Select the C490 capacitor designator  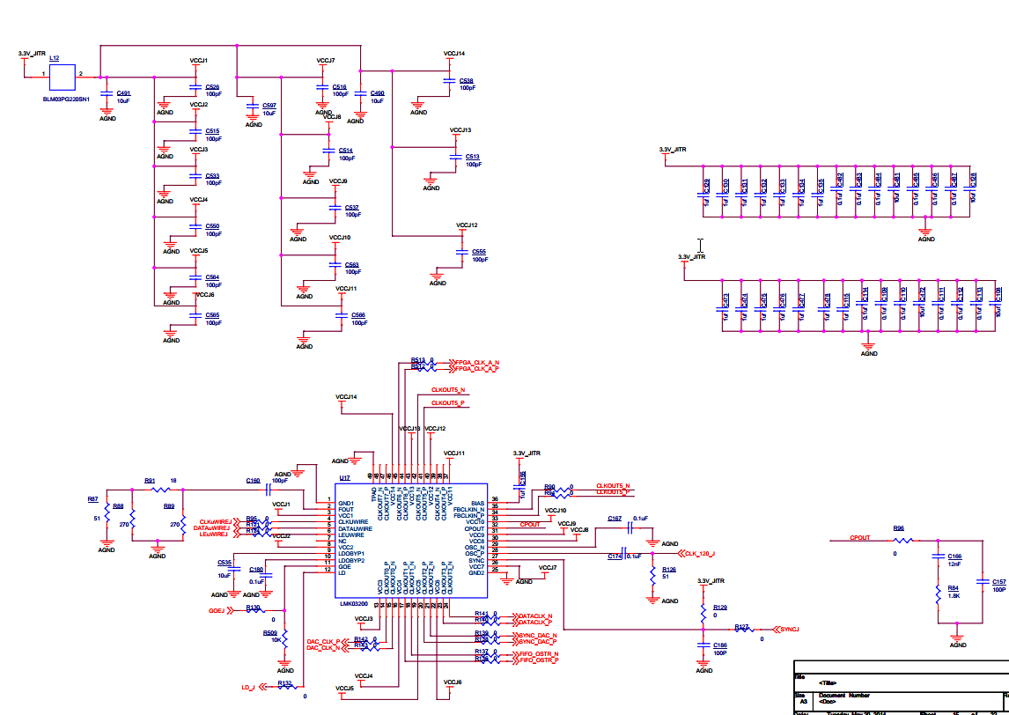pyautogui.click(x=377, y=93)
